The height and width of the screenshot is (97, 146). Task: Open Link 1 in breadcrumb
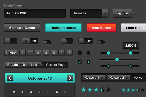coord(35,65)
